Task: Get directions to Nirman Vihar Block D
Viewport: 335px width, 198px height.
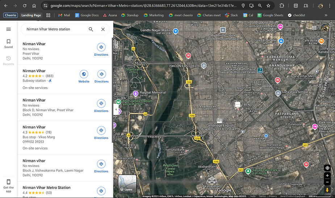Action: click(101, 106)
